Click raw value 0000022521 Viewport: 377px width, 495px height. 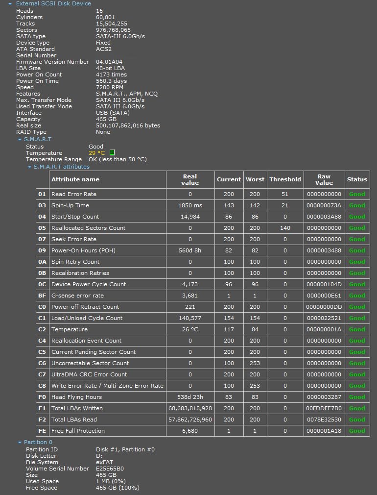324,318
